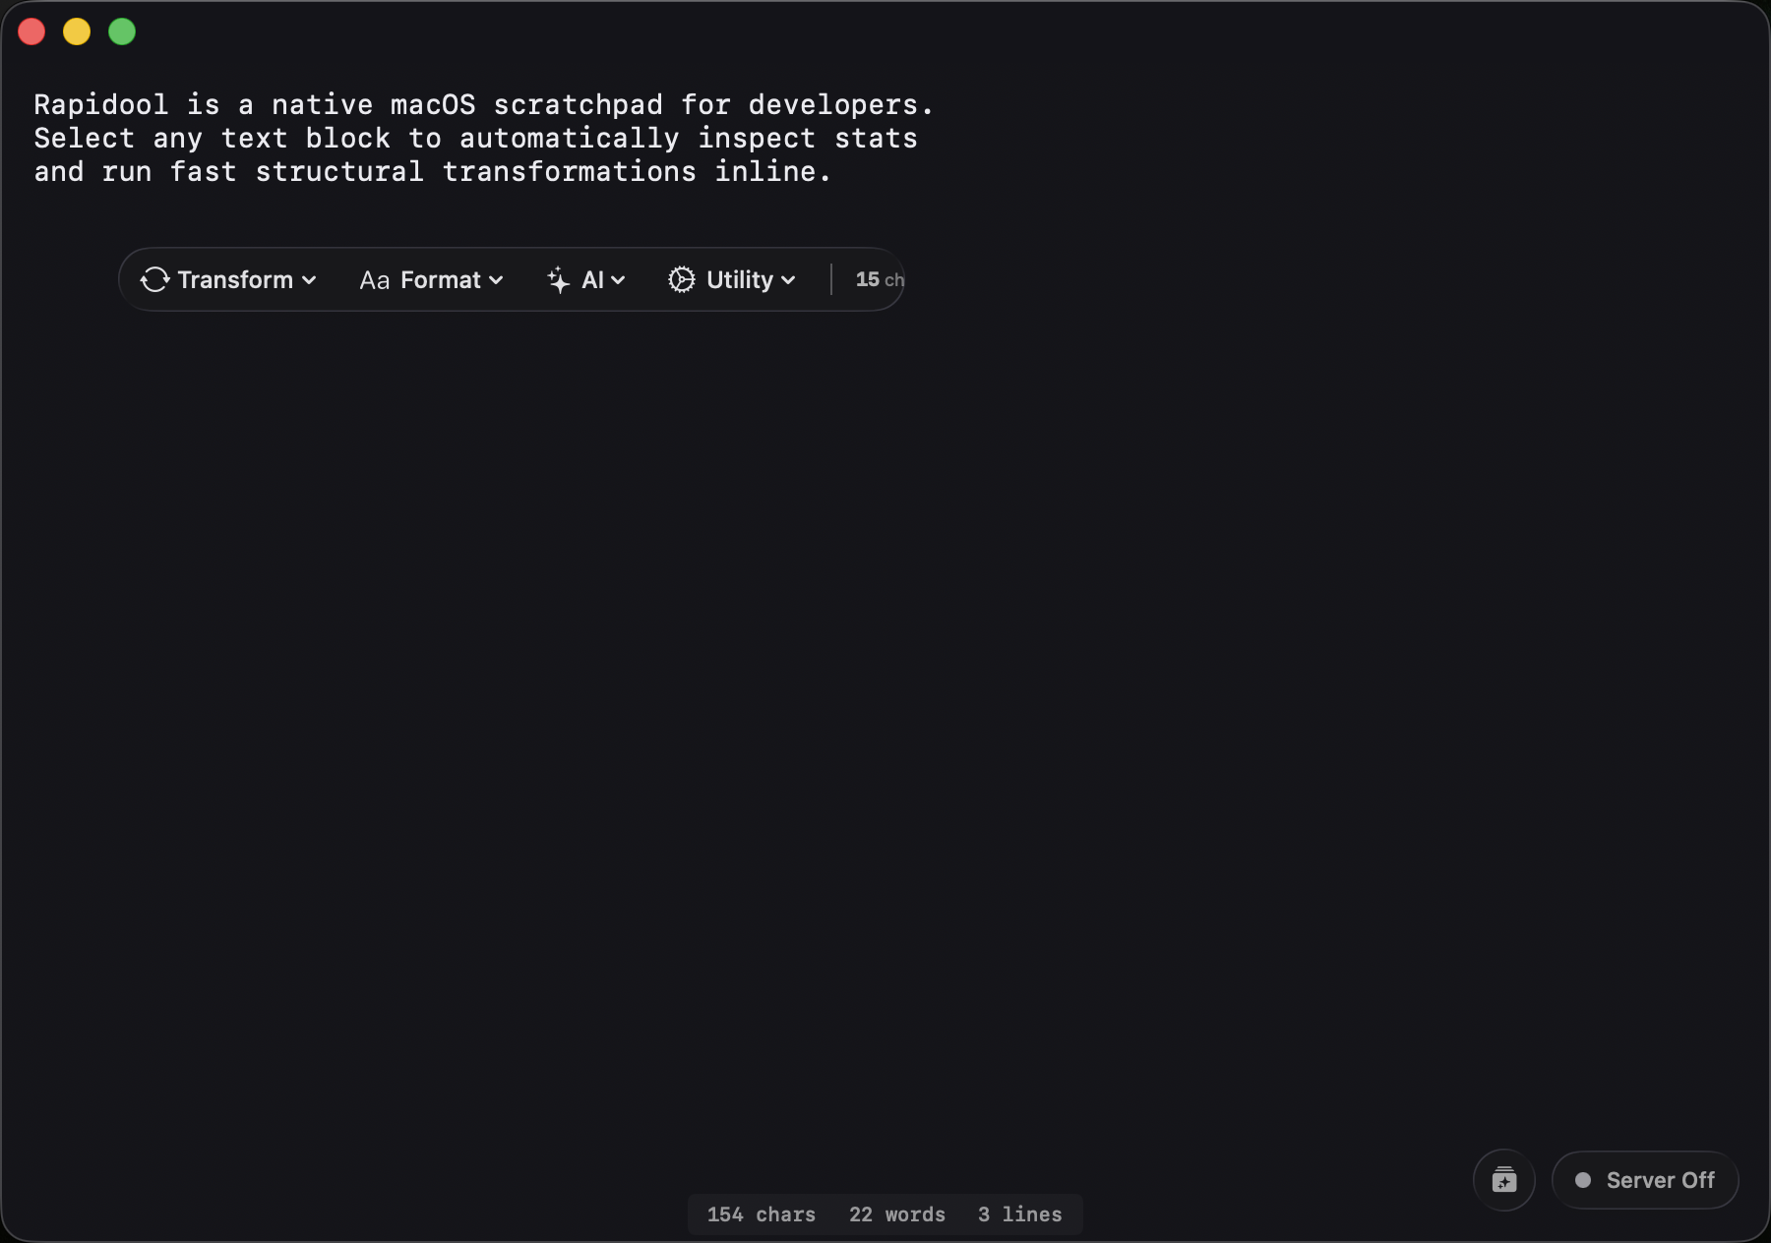Click the Utility gear icon
The width and height of the screenshot is (1771, 1243).
tap(682, 280)
